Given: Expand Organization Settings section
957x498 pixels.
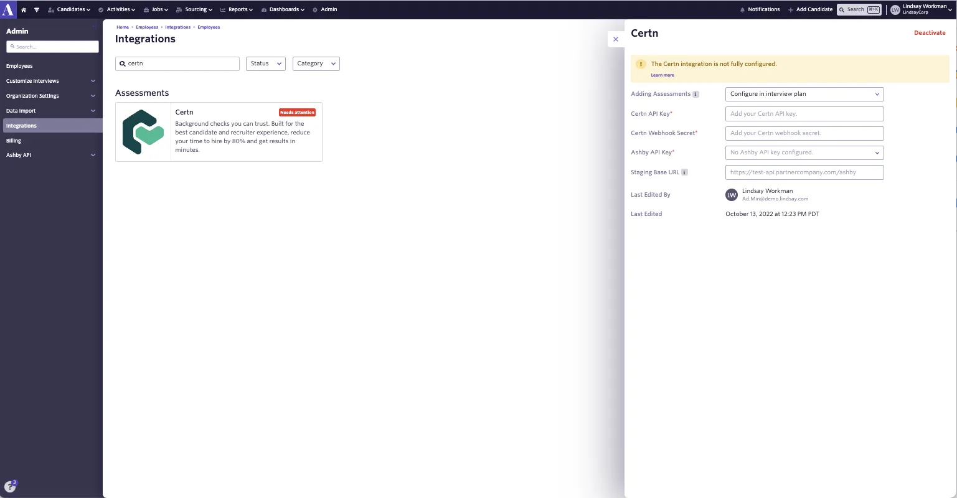Looking at the screenshot, I should click(x=51, y=96).
